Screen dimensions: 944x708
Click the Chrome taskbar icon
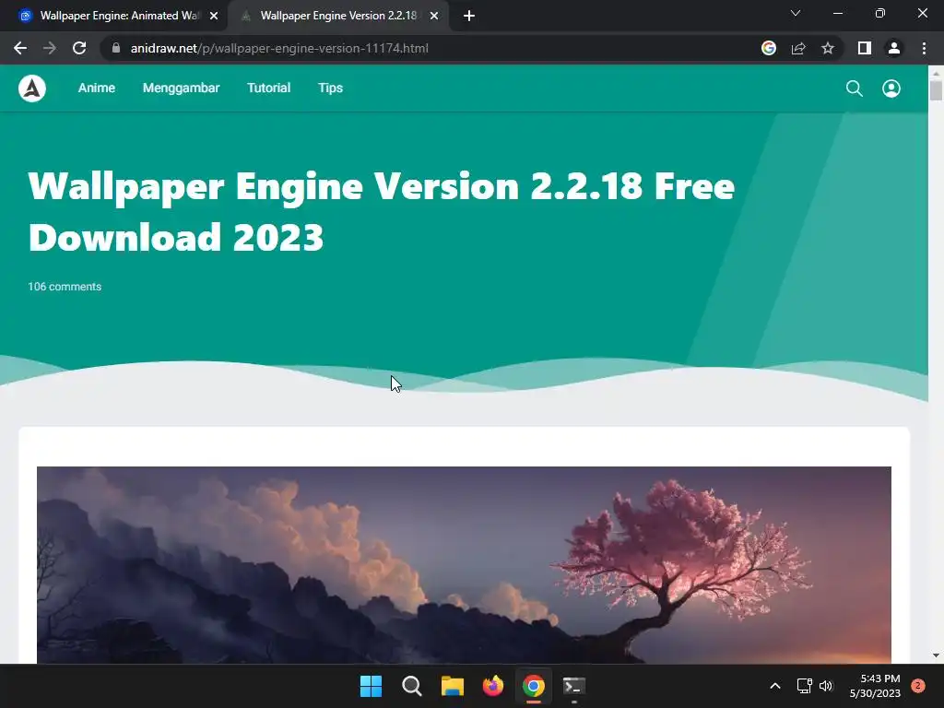point(534,686)
